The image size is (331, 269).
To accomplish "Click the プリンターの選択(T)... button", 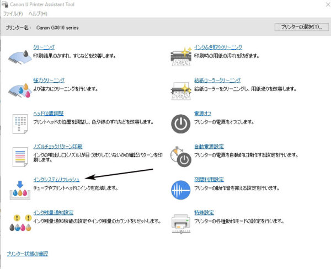I will click(x=301, y=27).
